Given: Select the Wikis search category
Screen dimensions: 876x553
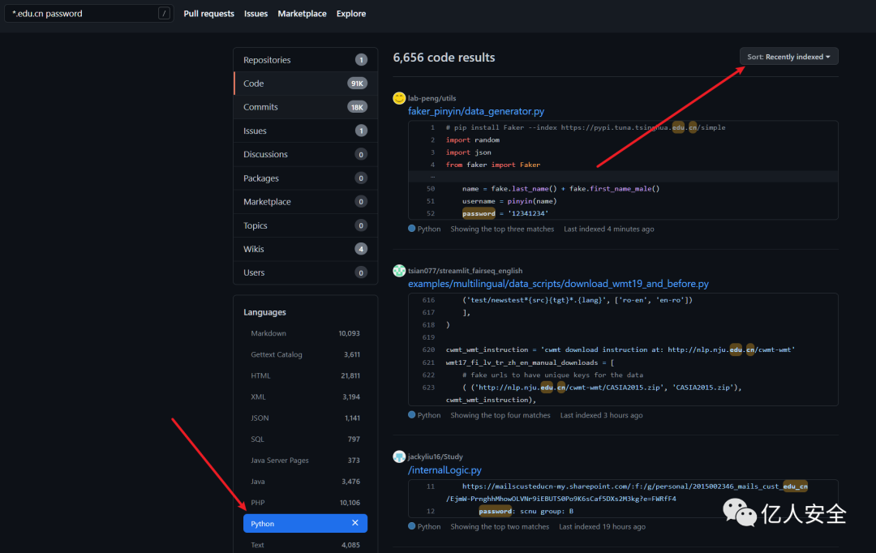Looking at the screenshot, I should coord(306,249).
